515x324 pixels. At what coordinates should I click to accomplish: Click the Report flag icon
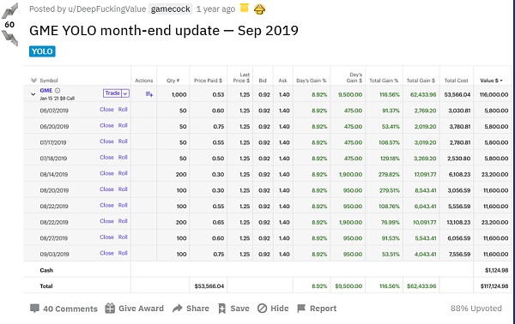tap(301, 309)
